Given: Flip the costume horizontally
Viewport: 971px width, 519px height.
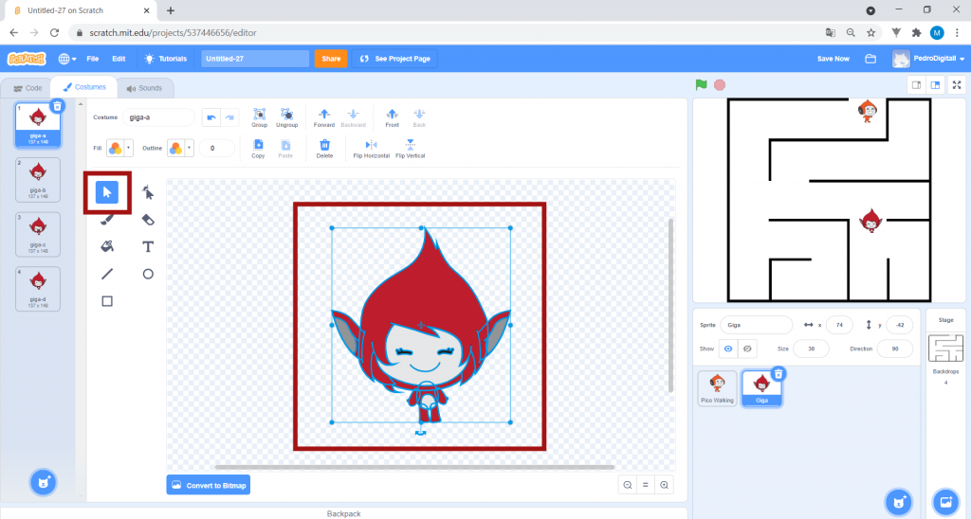Looking at the screenshot, I should pos(371,149).
